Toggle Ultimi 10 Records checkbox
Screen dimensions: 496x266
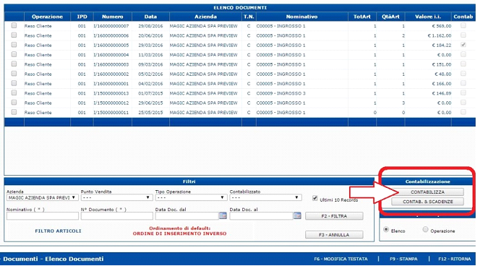click(315, 198)
